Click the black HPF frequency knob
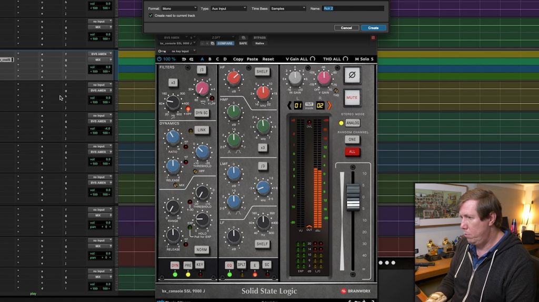539x302 pixels. [173, 102]
